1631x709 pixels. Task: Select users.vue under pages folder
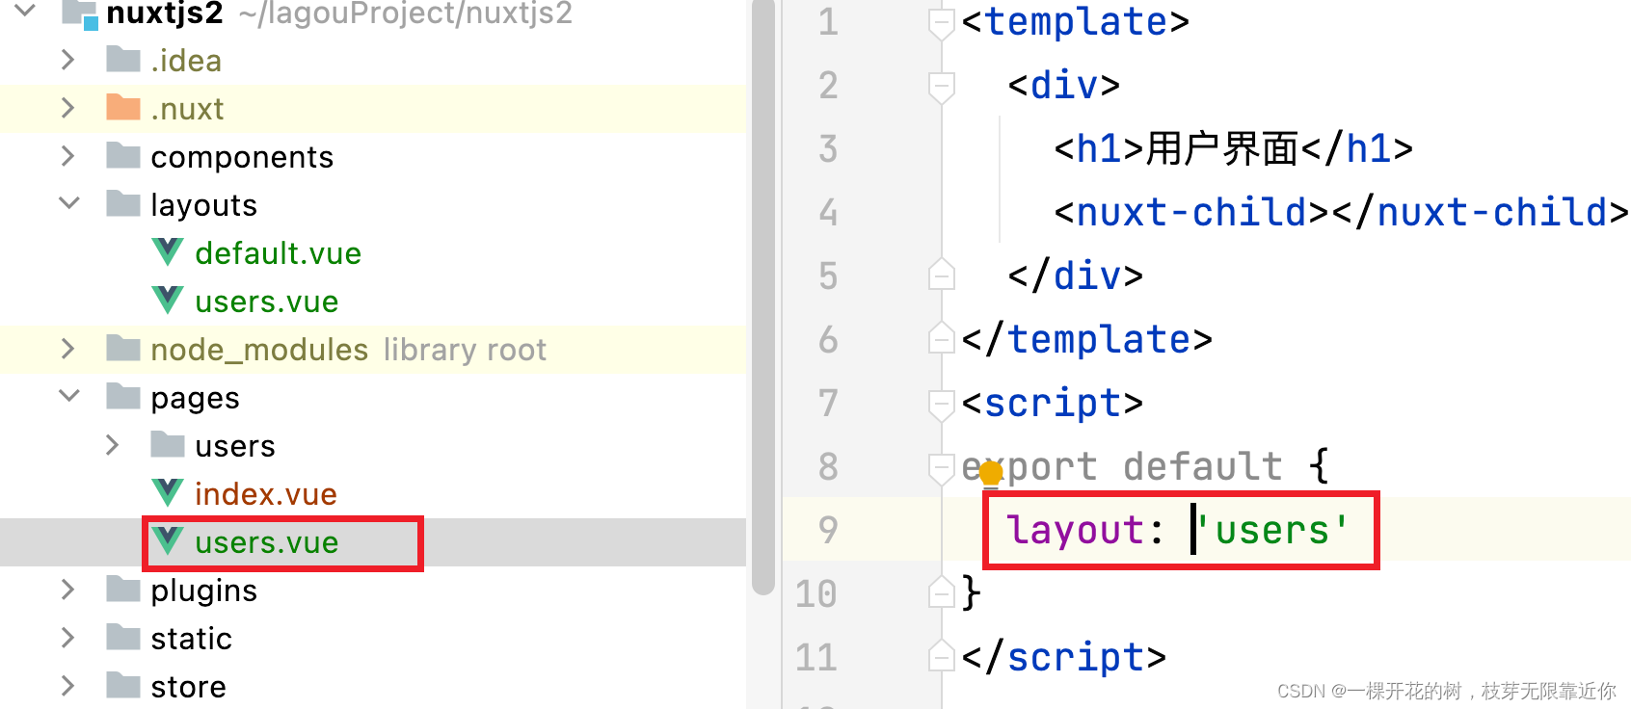pyautogui.click(x=266, y=542)
